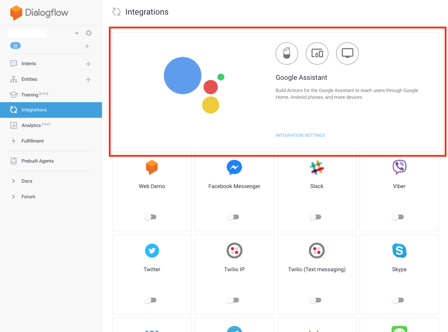448x332 pixels.
Task: Click the Entities hierarchy icon
Action: (x=14, y=79)
